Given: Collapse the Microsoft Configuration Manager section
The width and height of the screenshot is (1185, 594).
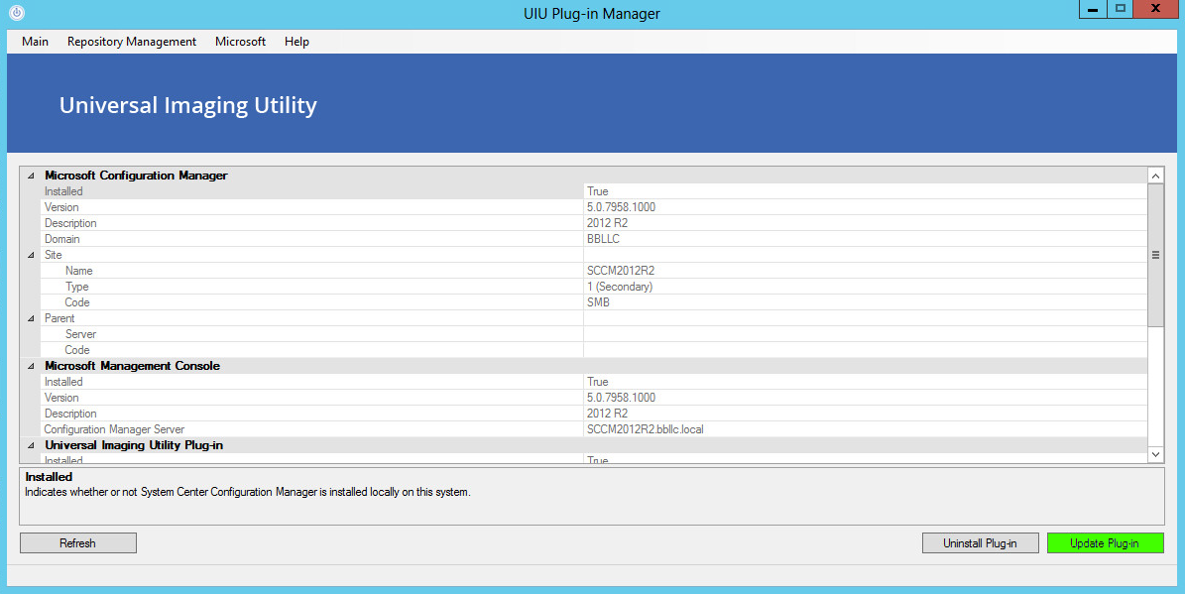Looking at the screenshot, I should (x=31, y=175).
